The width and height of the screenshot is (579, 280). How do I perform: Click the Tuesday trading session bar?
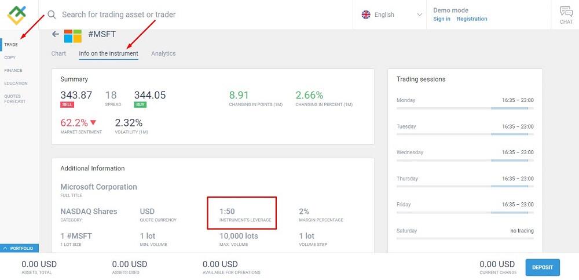tap(465, 134)
